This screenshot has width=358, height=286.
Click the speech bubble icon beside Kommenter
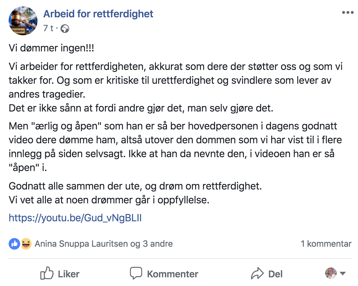pyautogui.click(x=136, y=273)
